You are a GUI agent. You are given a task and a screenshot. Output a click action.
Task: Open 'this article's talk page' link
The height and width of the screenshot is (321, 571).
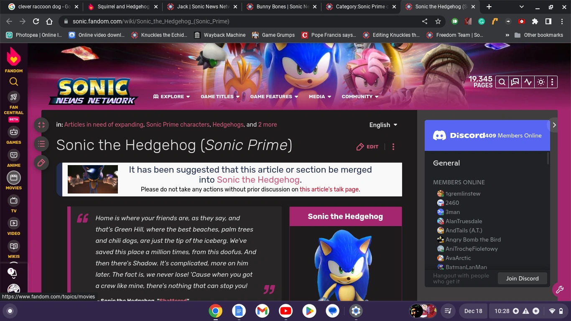(x=329, y=189)
